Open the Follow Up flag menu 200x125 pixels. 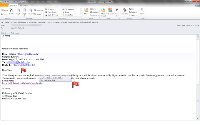tap(117, 12)
